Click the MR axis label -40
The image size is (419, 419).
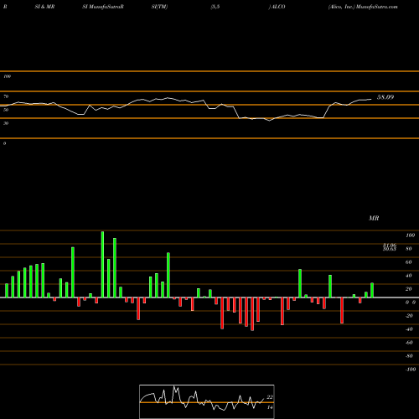click(x=409, y=329)
